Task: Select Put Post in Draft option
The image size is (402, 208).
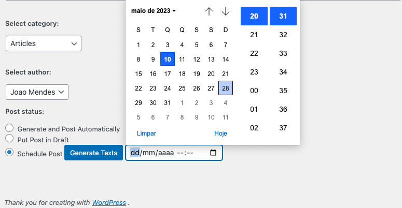Action: coord(9,139)
